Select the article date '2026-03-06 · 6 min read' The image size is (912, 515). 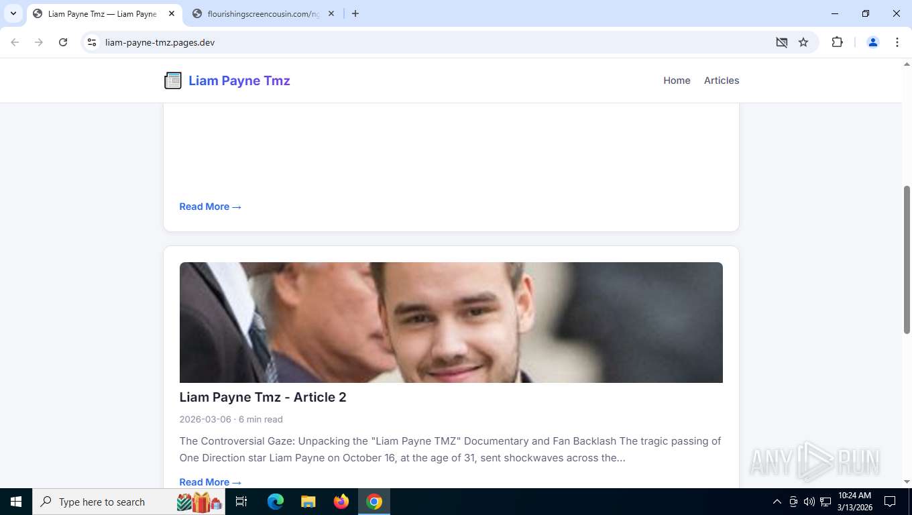coord(231,419)
